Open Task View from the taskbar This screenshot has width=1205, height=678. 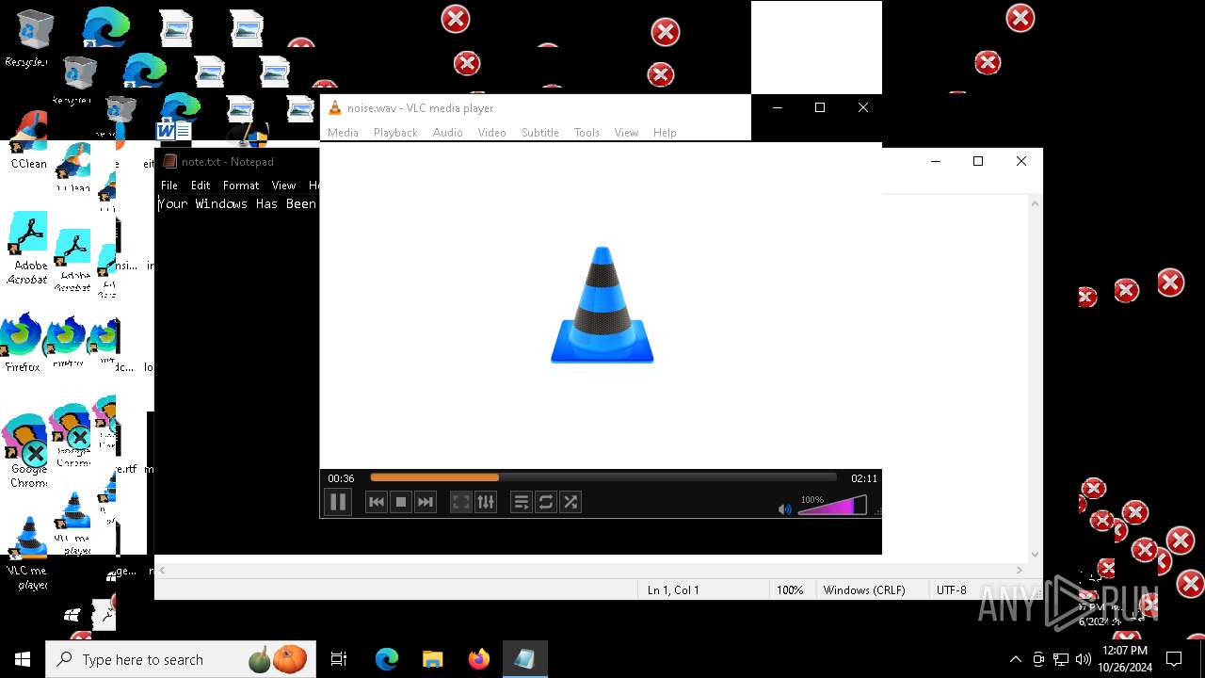tap(339, 659)
